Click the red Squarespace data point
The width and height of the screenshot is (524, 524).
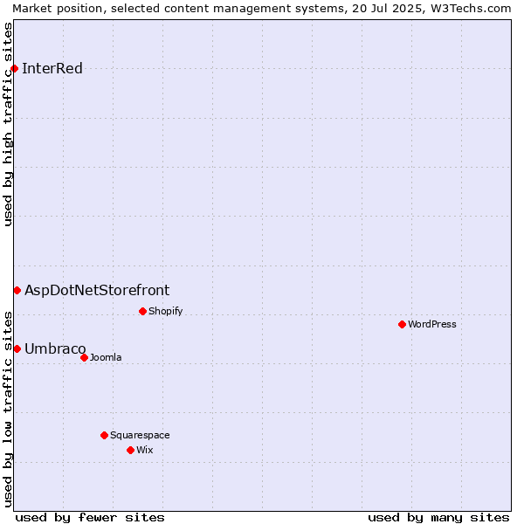pos(104,436)
